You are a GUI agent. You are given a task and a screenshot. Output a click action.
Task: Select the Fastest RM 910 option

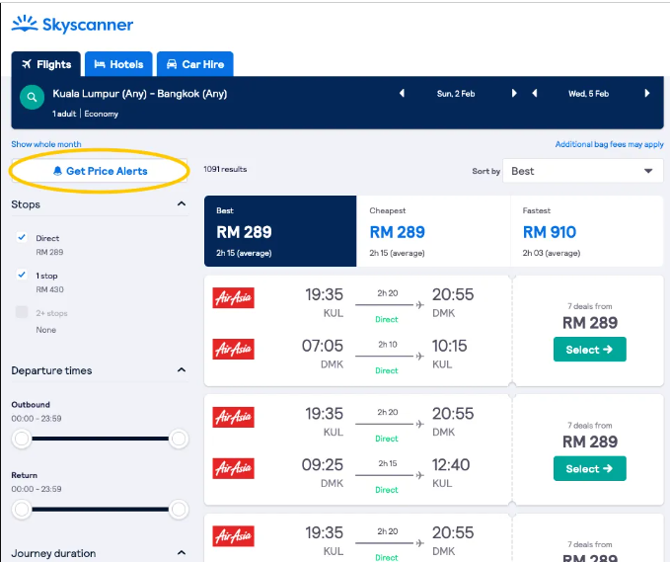click(586, 232)
